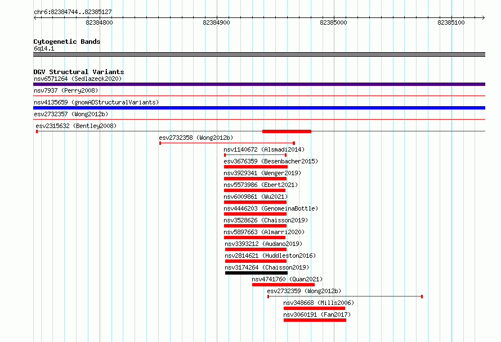Screen dimensions: 501x342
Task: Select the red bar under nsv3060191
Action: (315, 320)
